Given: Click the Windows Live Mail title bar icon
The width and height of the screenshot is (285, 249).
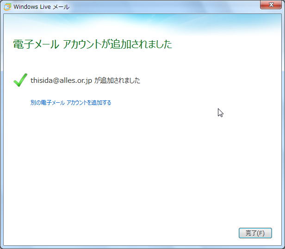Looking at the screenshot, I should tap(7, 7).
